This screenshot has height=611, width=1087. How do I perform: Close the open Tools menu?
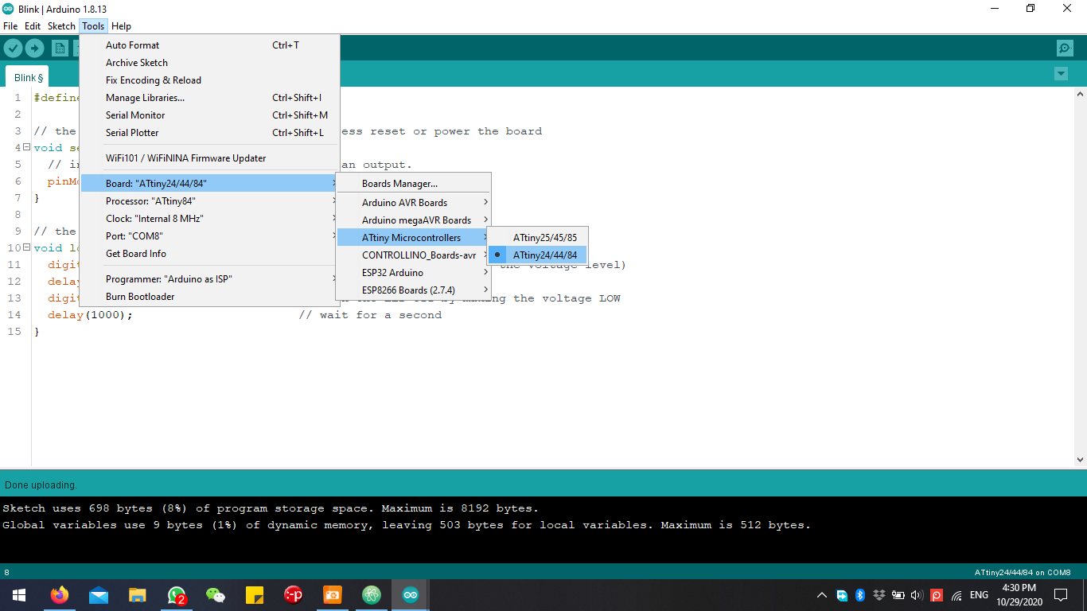pyautogui.click(x=93, y=26)
